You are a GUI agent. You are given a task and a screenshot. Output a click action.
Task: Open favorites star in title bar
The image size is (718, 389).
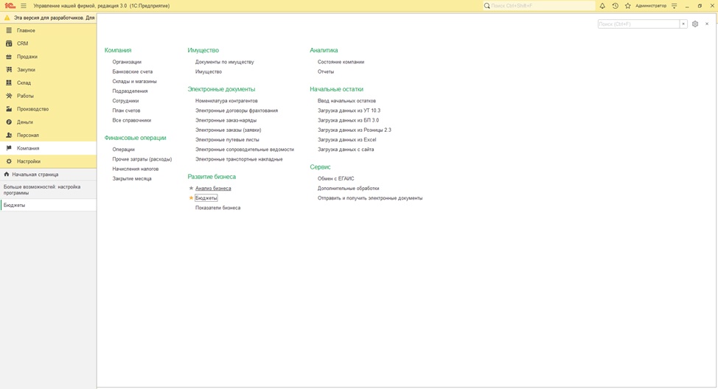[x=628, y=6]
